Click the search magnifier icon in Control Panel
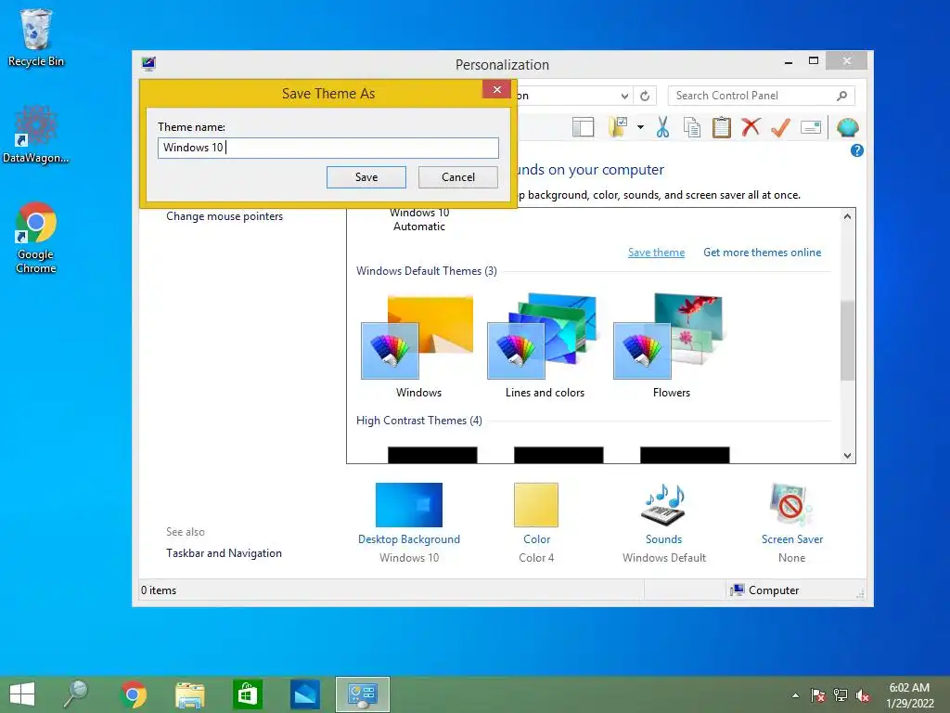 (841, 96)
